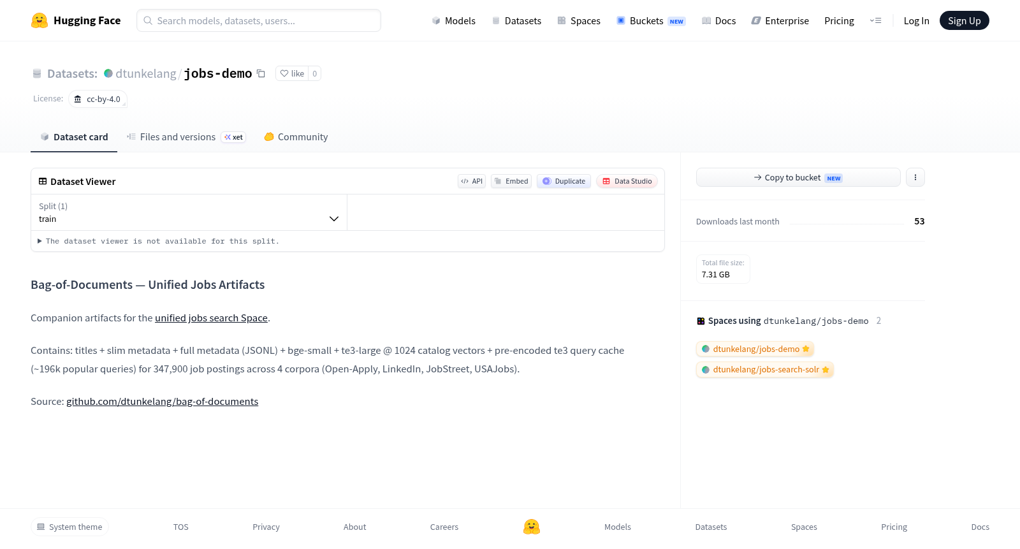Click the Datasets breadcrumb label
The width and height of the screenshot is (1020, 549).
[x=72, y=73]
